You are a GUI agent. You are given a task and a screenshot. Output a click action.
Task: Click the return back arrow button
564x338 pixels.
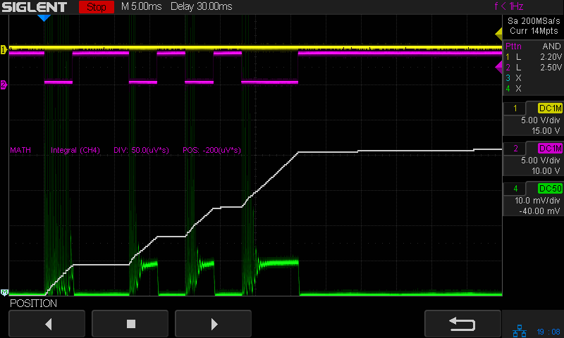coord(462,323)
